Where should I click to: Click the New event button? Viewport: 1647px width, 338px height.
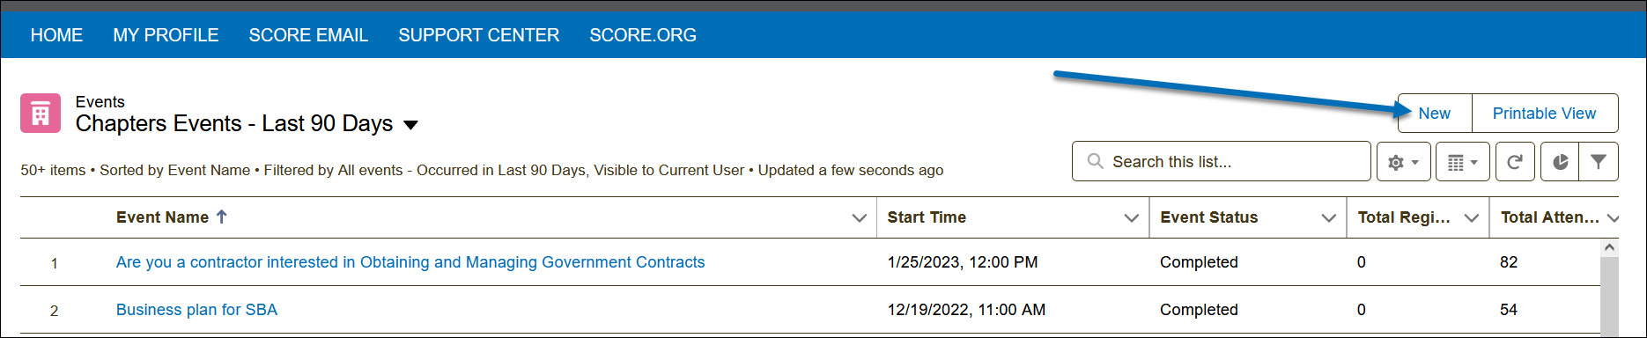1435,114
